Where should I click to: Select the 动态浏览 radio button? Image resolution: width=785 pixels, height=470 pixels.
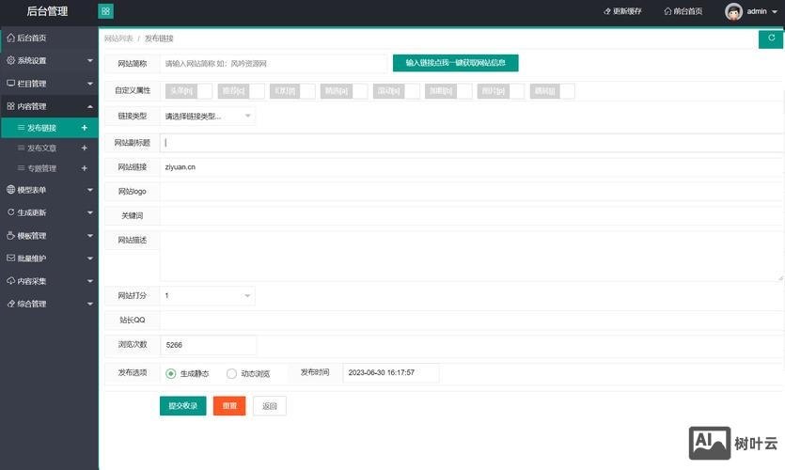[x=232, y=373]
